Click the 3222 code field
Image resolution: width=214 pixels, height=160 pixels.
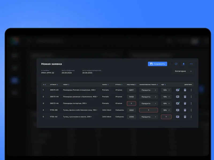coord(131,110)
